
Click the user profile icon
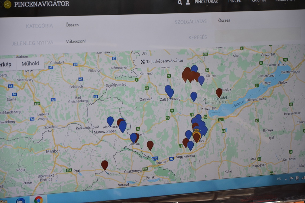point(188,2)
